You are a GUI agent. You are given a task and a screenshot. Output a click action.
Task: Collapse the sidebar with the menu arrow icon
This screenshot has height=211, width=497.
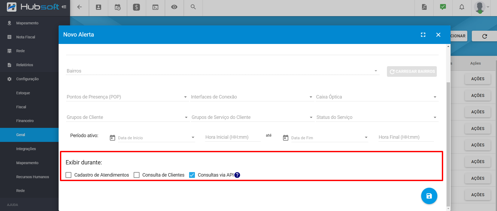(x=64, y=7)
